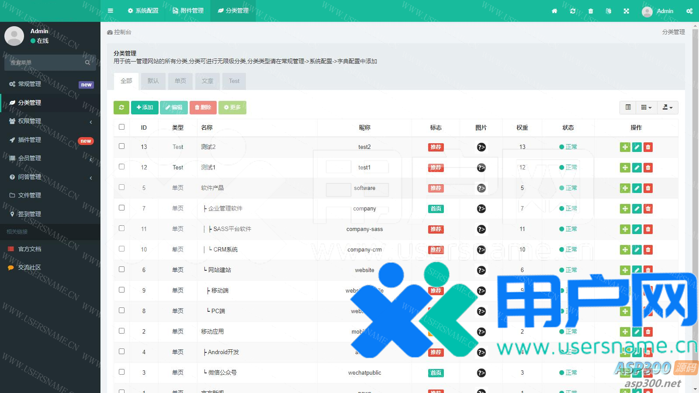The image size is (699, 393).
Task: Check the checkbox for CRM系统 row
Action: [x=121, y=248]
